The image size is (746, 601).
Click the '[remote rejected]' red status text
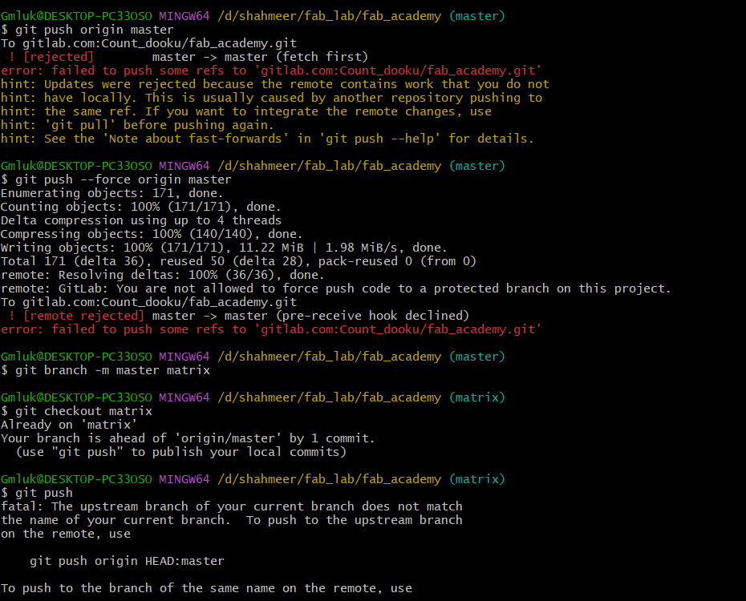point(83,316)
